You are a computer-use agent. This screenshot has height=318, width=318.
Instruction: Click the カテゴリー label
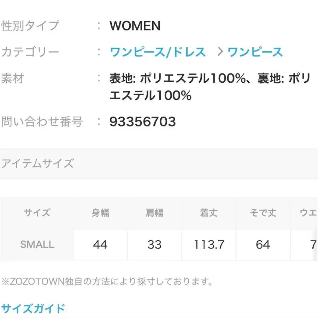30,52
